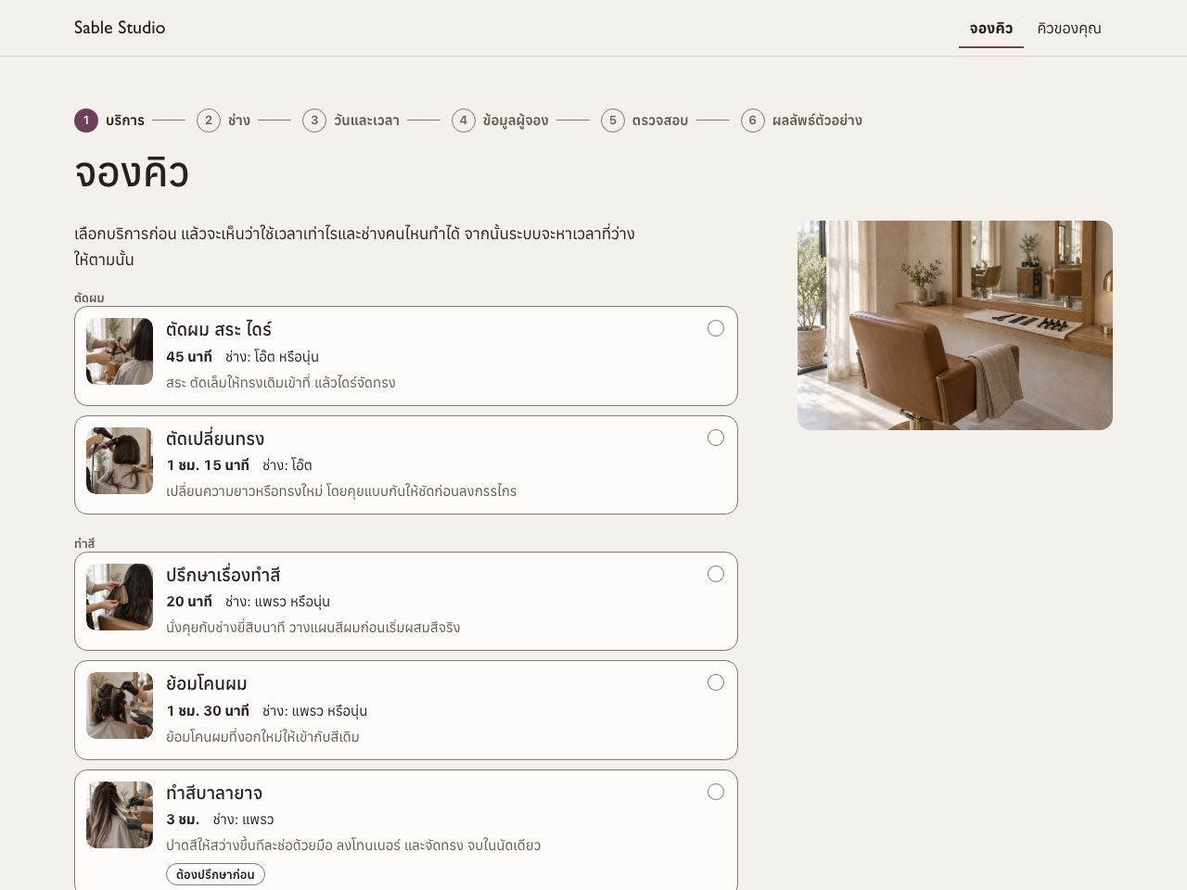Click the ตัดผม สระ ไดร์ service title
This screenshot has width=1187, height=890.
tap(219, 329)
